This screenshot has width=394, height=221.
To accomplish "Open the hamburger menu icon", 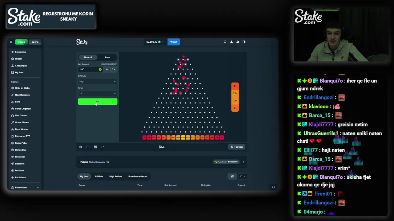I will [x=11, y=42].
